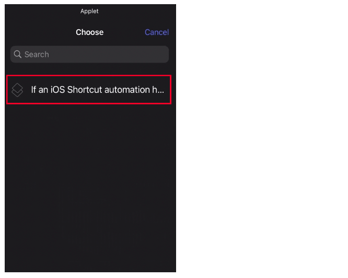Image resolution: width=348 pixels, height=278 pixels.
Task: Click the icon beside the iOS Shortcut entry
Action: [x=17, y=90]
